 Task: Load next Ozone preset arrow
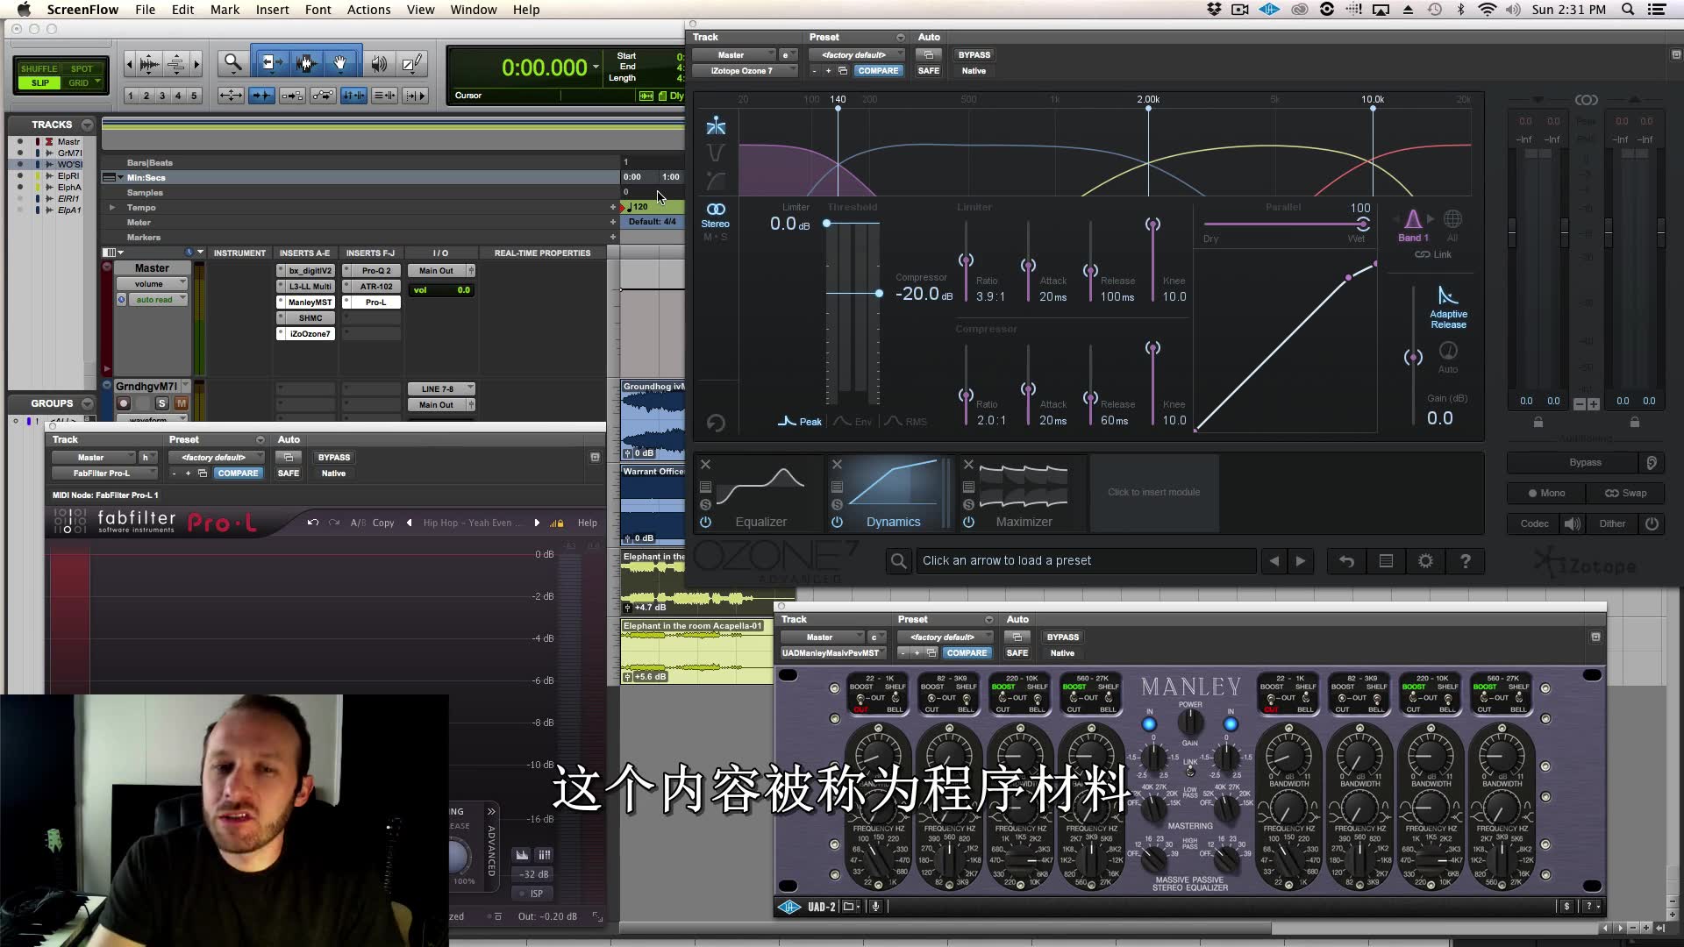click(x=1301, y=561)
